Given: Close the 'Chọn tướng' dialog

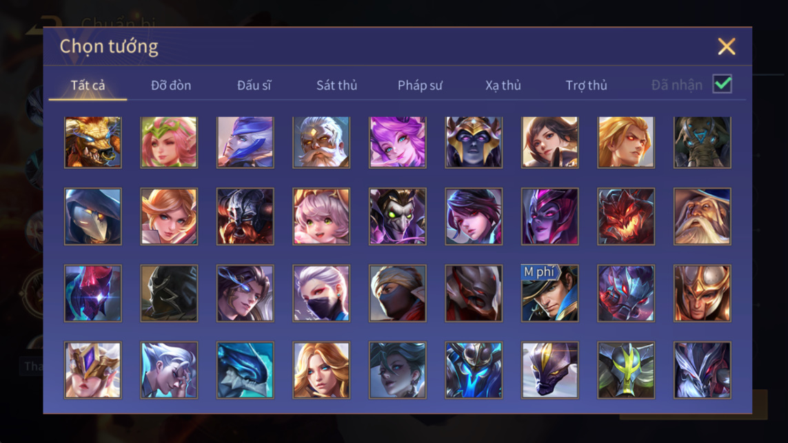Looking at the screenshot, I should 726,46.
